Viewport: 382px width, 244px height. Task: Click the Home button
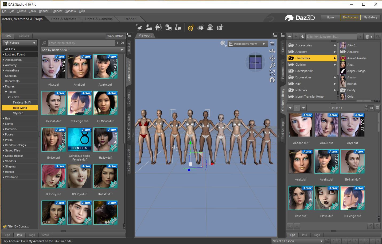tap(330, 17)
